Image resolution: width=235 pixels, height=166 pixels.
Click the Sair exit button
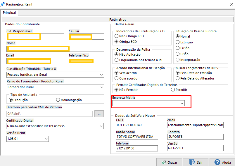click(196, 162)
